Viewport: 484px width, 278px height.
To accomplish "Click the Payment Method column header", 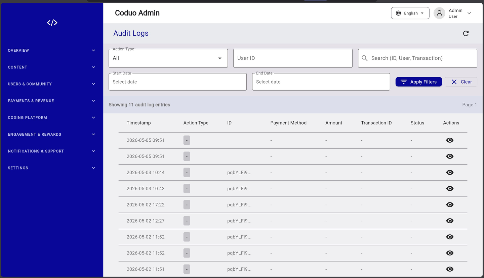I will click(x=288, y=123).
